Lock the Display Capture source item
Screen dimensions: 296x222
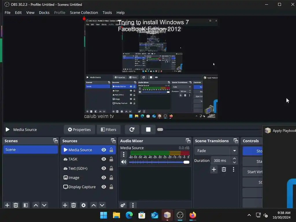(111, 187)
